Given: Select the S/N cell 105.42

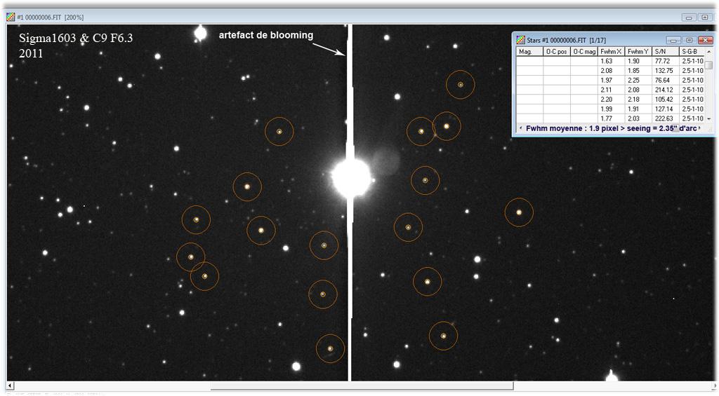Looking at the screenshot, I should coord(666,100).
